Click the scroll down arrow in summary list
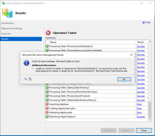 click(150, 120)
